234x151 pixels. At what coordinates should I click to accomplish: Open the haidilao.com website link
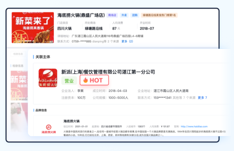click(x=194, y=126)
